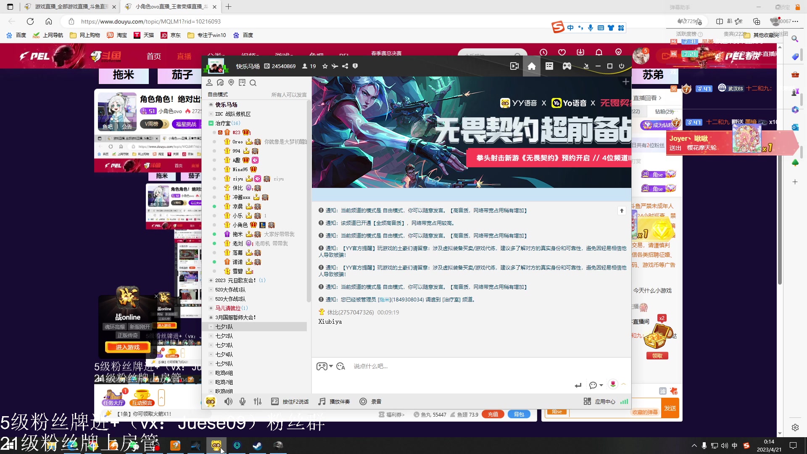Open the 首页 tab on Douyu
Viewport: 807px width, 454px height.
[154, 56]
